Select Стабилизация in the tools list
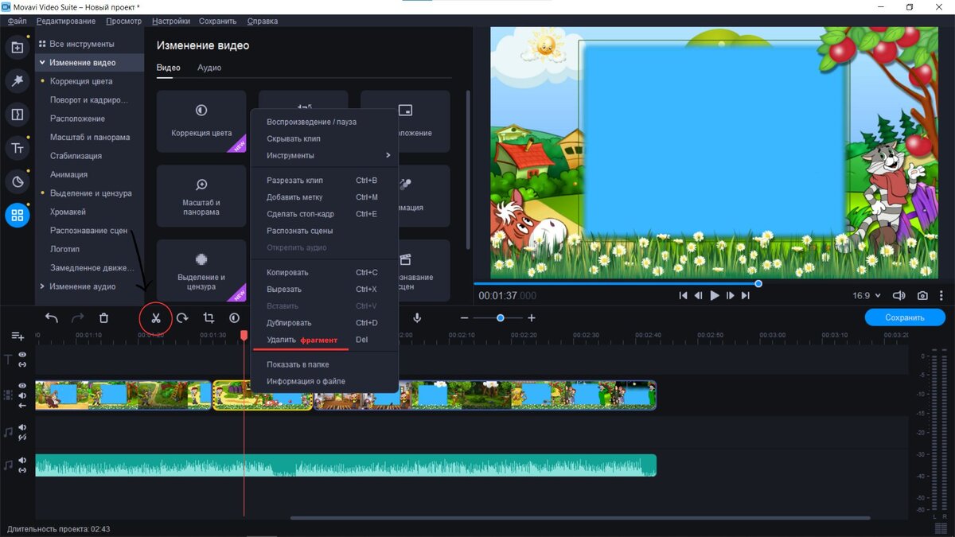 tap(76, 156)
